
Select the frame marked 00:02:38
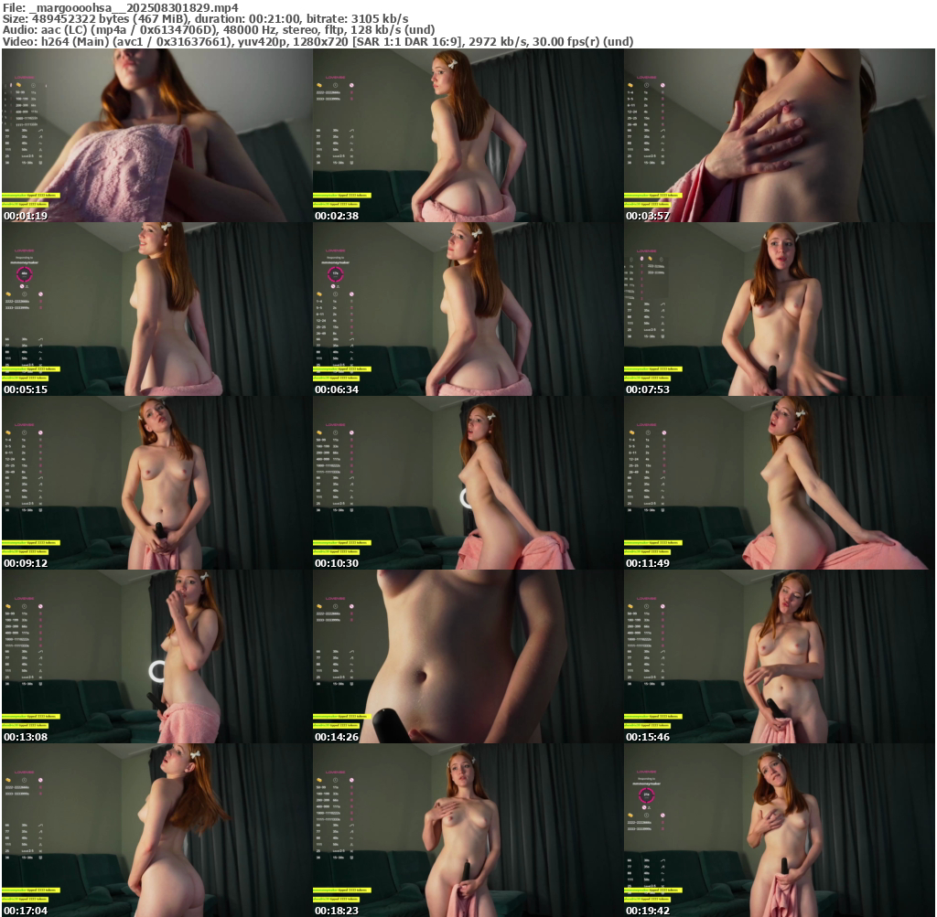[x=468, y=135]
